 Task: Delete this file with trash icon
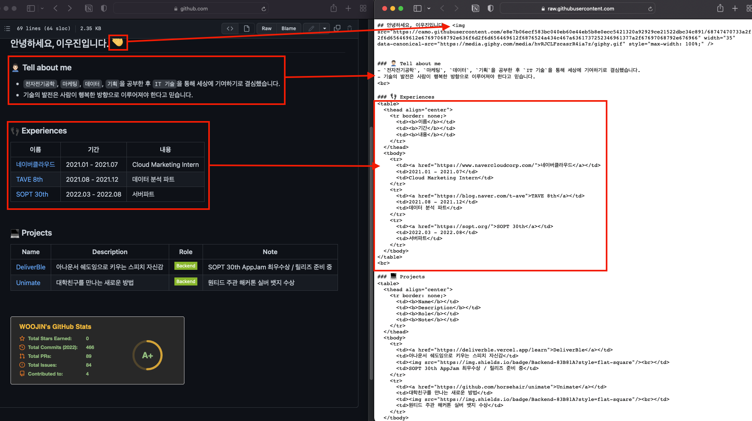pos(350,28)
